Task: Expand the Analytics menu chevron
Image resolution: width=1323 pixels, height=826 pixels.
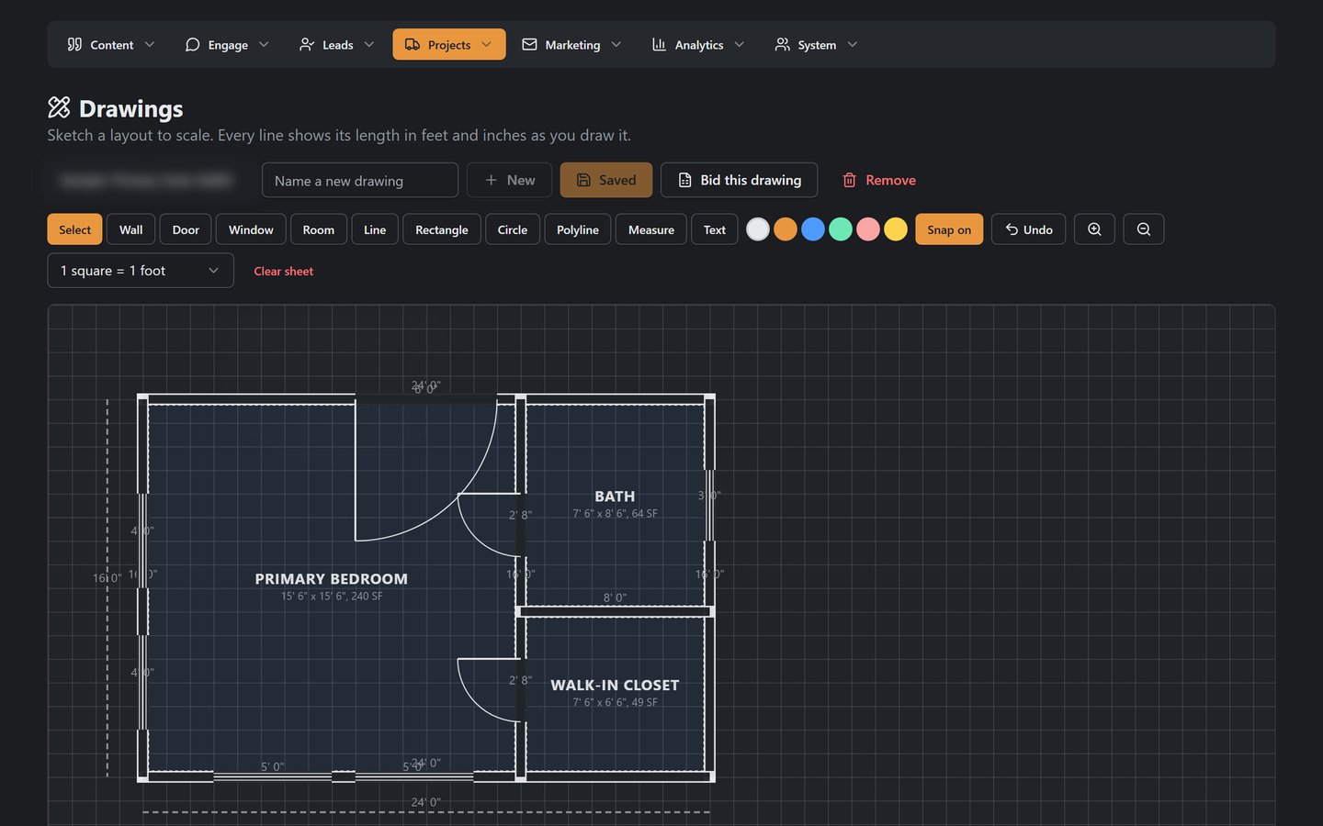Action: click(740, 44)
